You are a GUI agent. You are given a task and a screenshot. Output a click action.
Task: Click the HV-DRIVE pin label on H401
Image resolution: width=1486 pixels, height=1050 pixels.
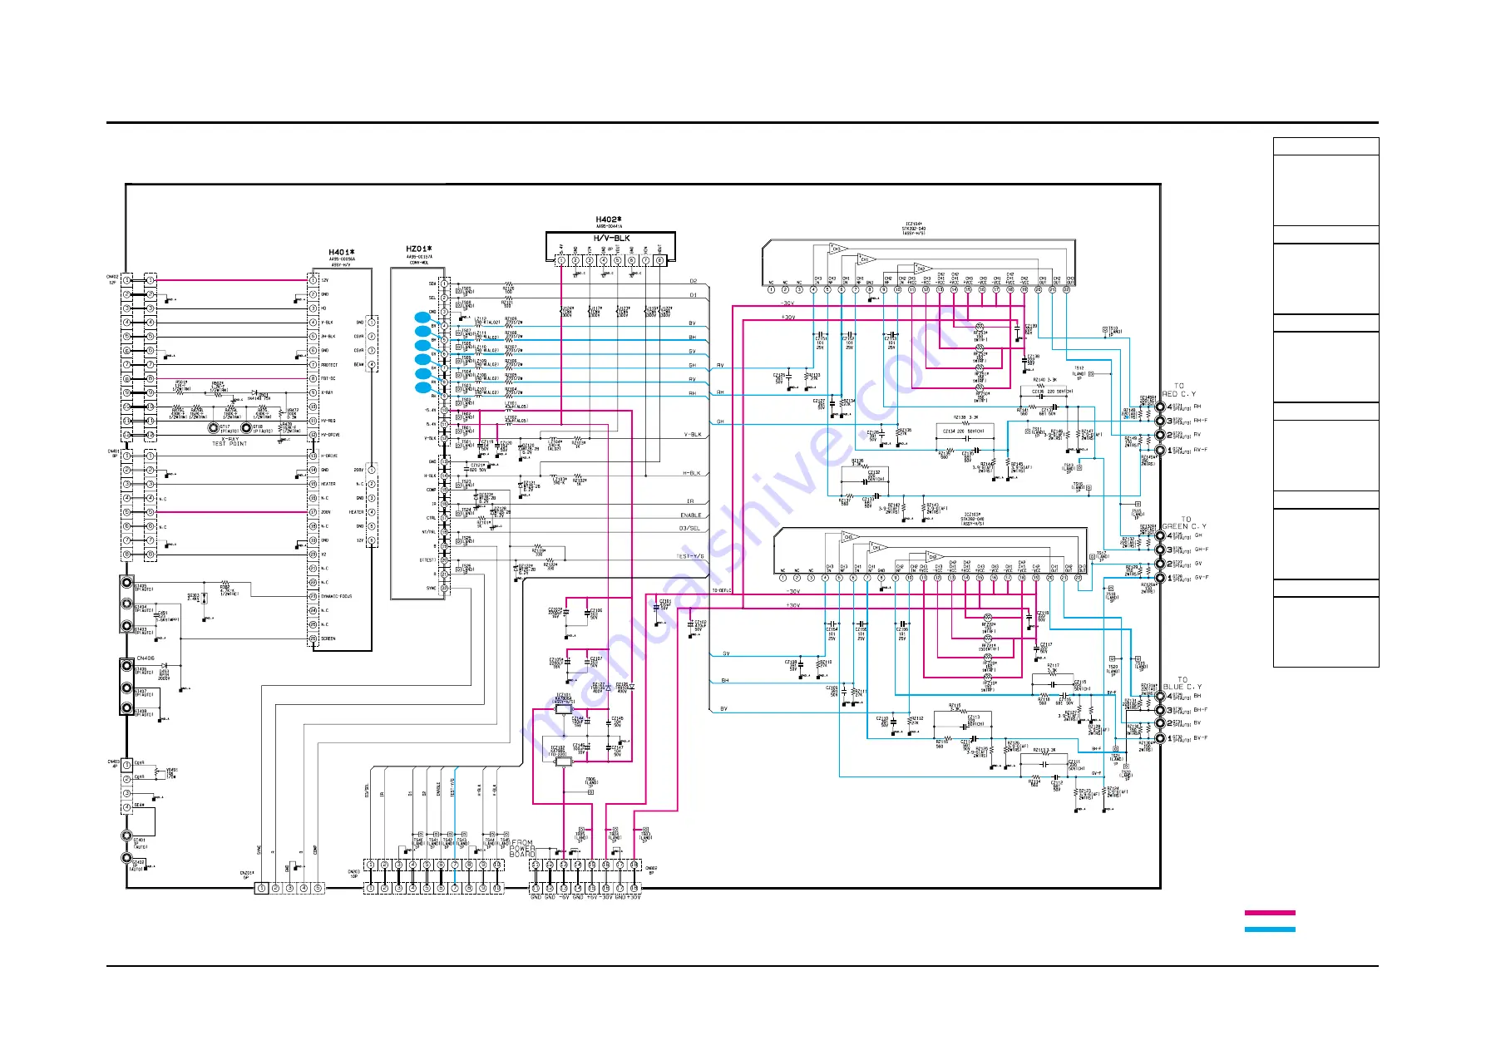coord(330,435)
